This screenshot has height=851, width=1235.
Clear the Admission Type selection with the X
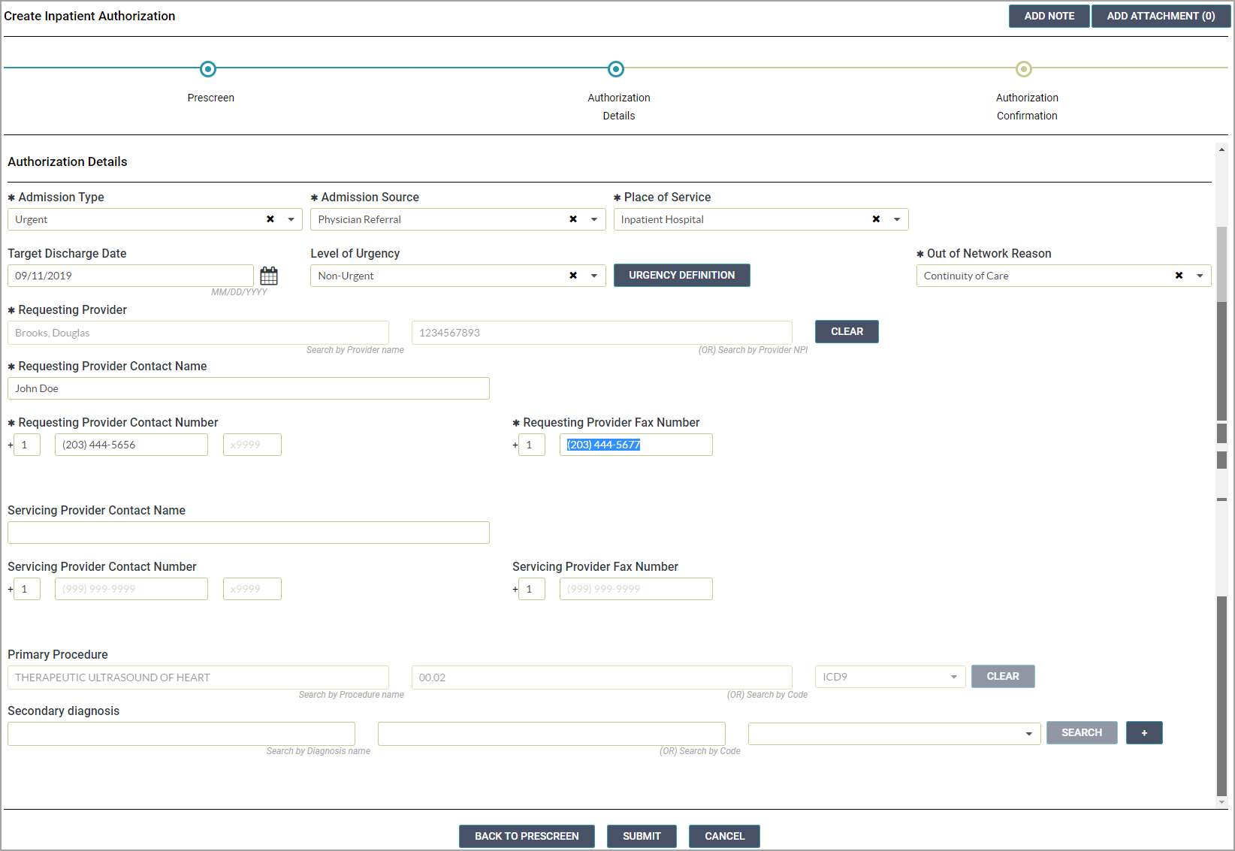tap(270, 219)
